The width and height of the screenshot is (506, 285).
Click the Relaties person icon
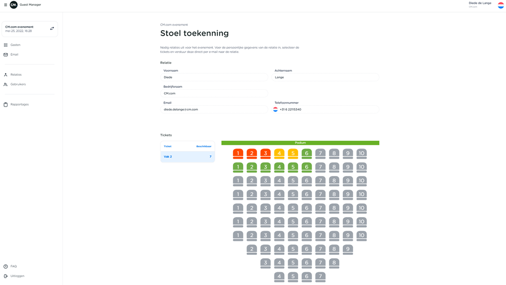click(x=6, y=75)
